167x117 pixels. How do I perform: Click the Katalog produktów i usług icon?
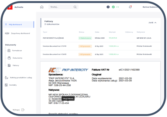pyautogui.click(x=7, y=78)
